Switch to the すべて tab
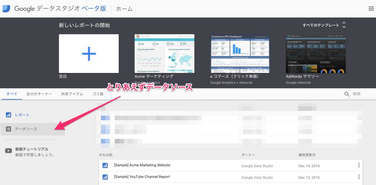This screenshot has height=185, width=376. (12, 94)
